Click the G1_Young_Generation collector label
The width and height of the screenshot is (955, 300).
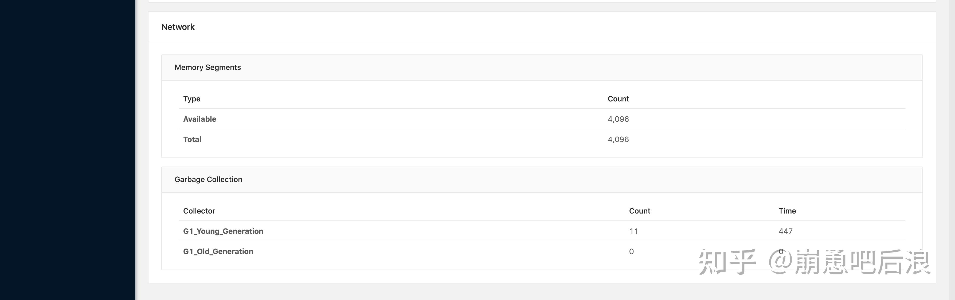[223, 231]
